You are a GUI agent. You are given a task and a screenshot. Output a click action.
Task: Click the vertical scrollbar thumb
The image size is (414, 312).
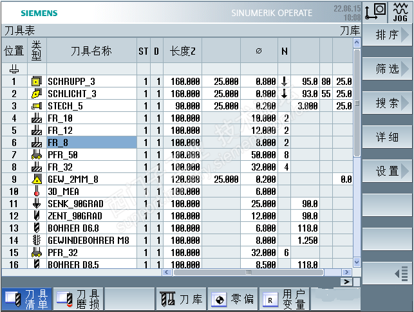coord(357,103)
